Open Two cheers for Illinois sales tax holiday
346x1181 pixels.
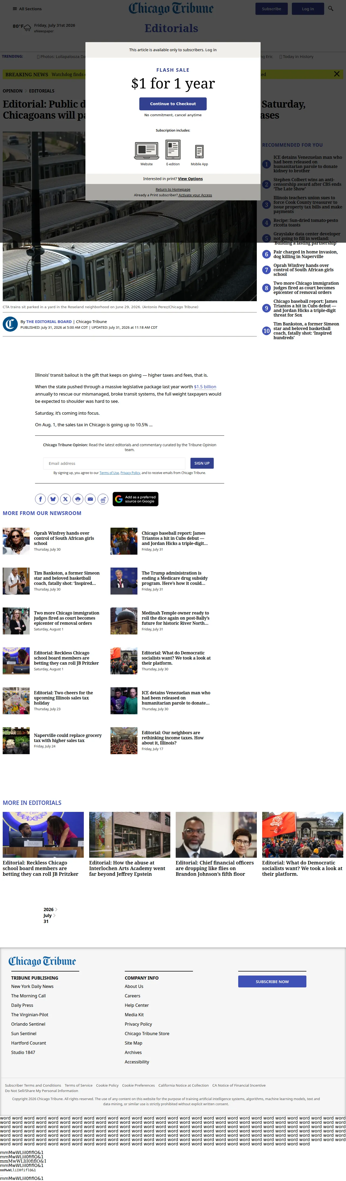pos(63,697)
